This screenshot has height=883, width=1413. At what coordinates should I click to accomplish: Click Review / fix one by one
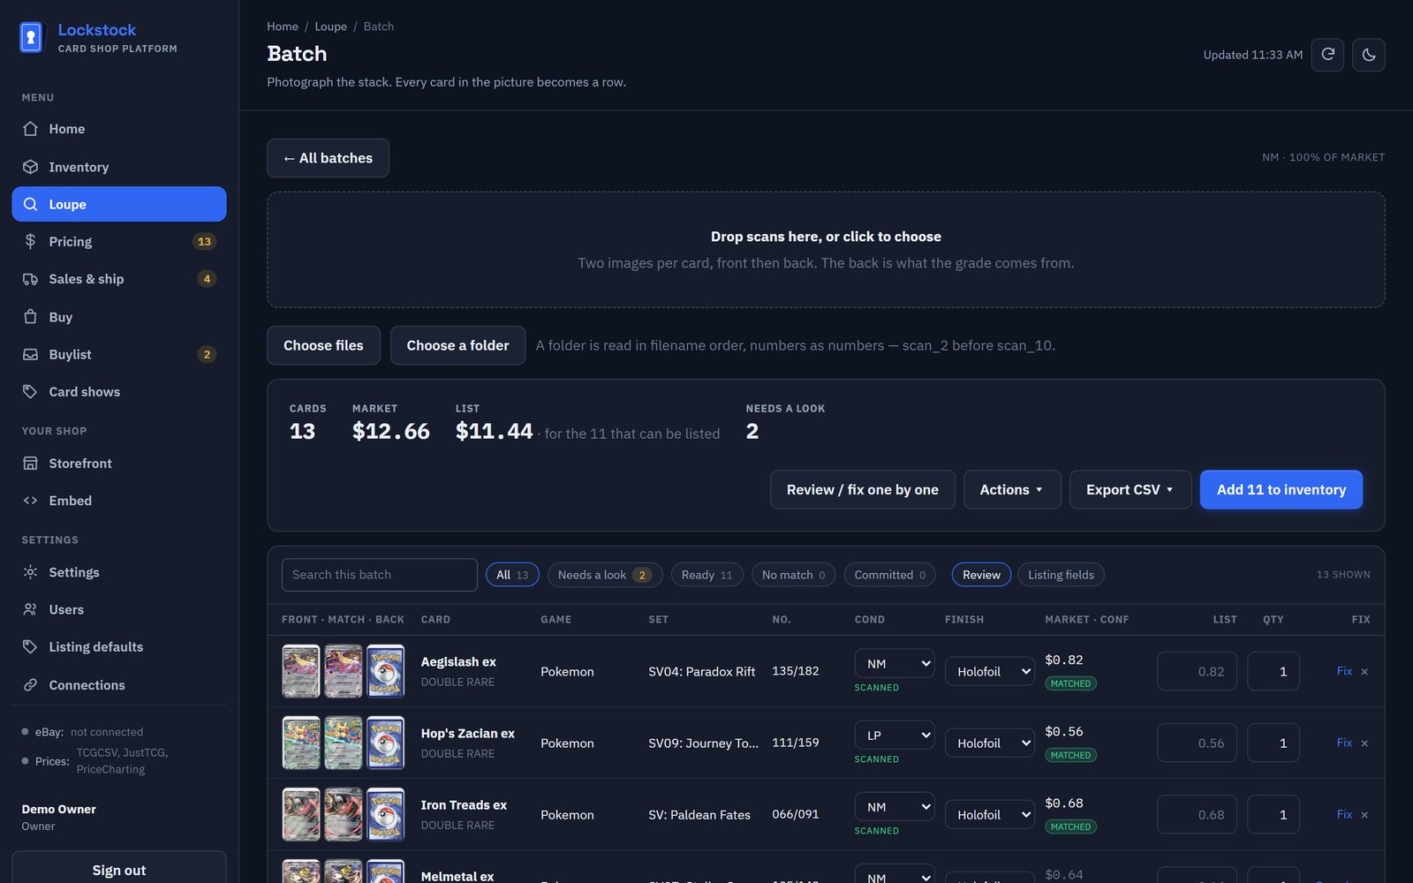pyautogui.click(x=863, y=490)
